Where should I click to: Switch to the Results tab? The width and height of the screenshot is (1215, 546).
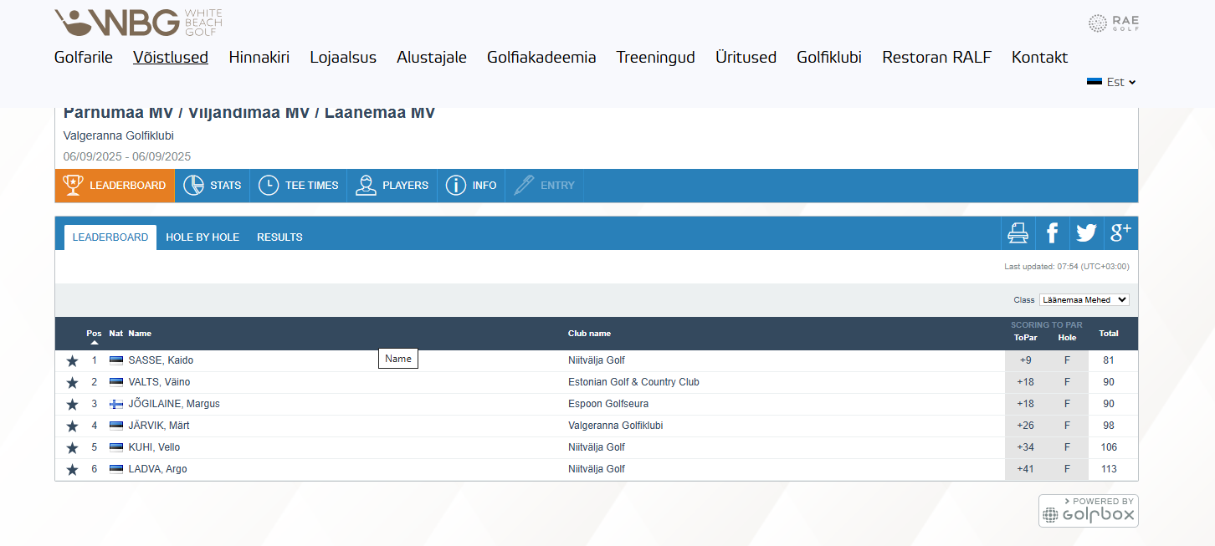click(x=279, y=237)
